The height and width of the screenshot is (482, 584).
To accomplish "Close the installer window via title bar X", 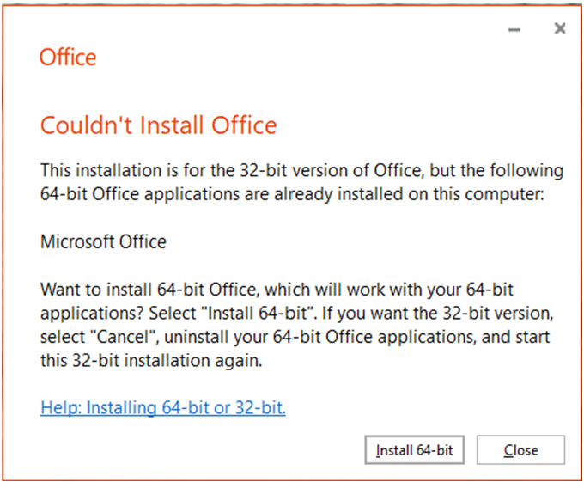I will 560,28.
